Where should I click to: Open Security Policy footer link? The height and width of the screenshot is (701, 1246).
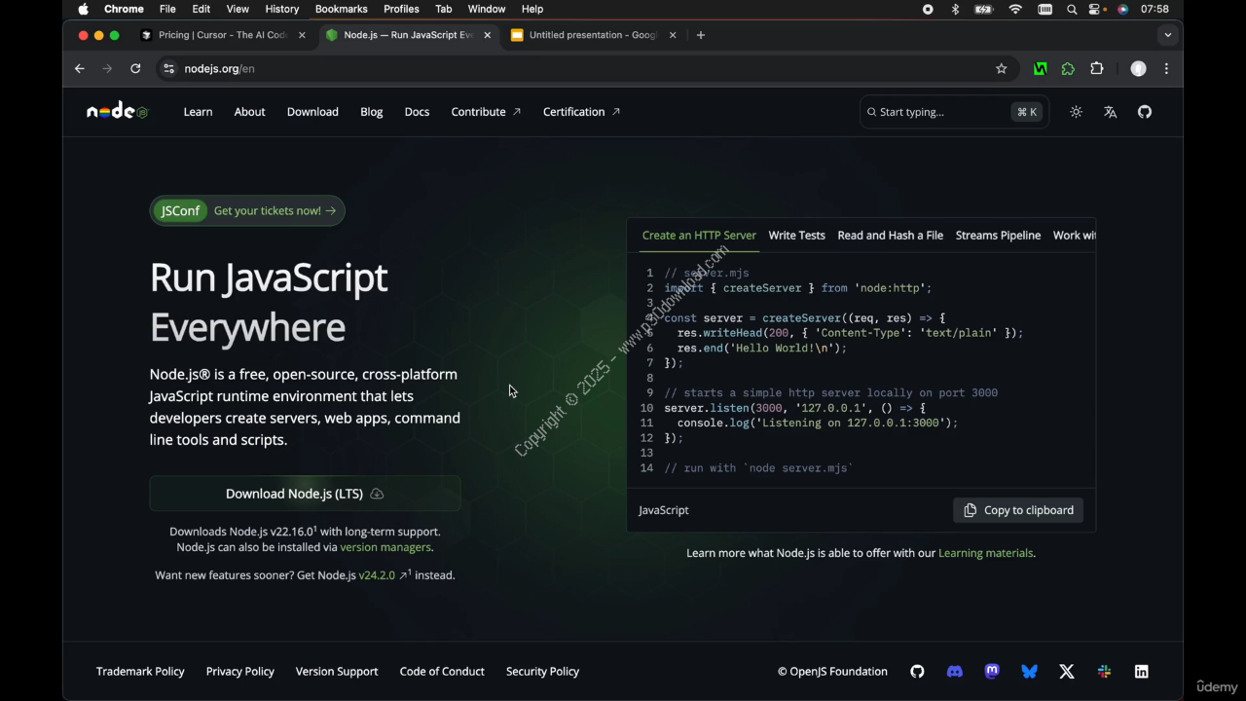(542, 672)
